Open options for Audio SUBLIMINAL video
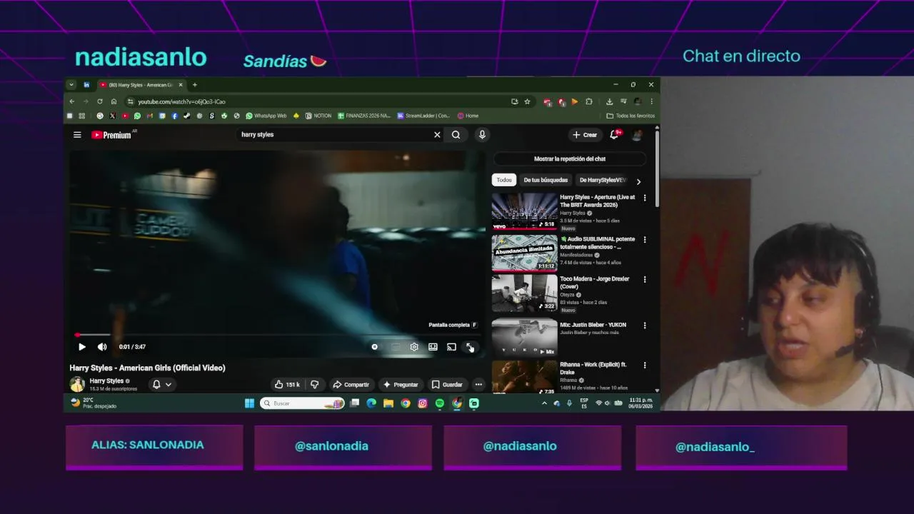 click(645, 240)
